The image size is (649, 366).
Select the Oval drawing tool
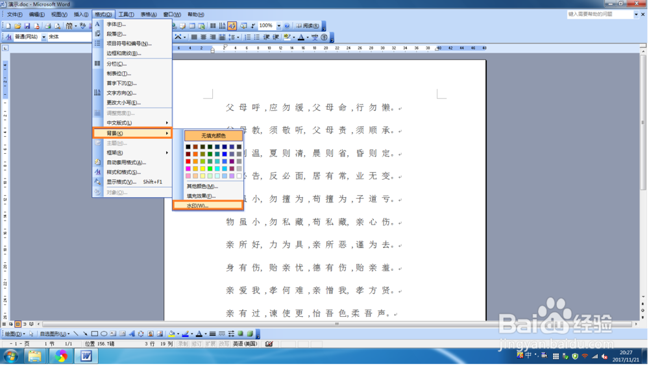click(x=104, y=334)
